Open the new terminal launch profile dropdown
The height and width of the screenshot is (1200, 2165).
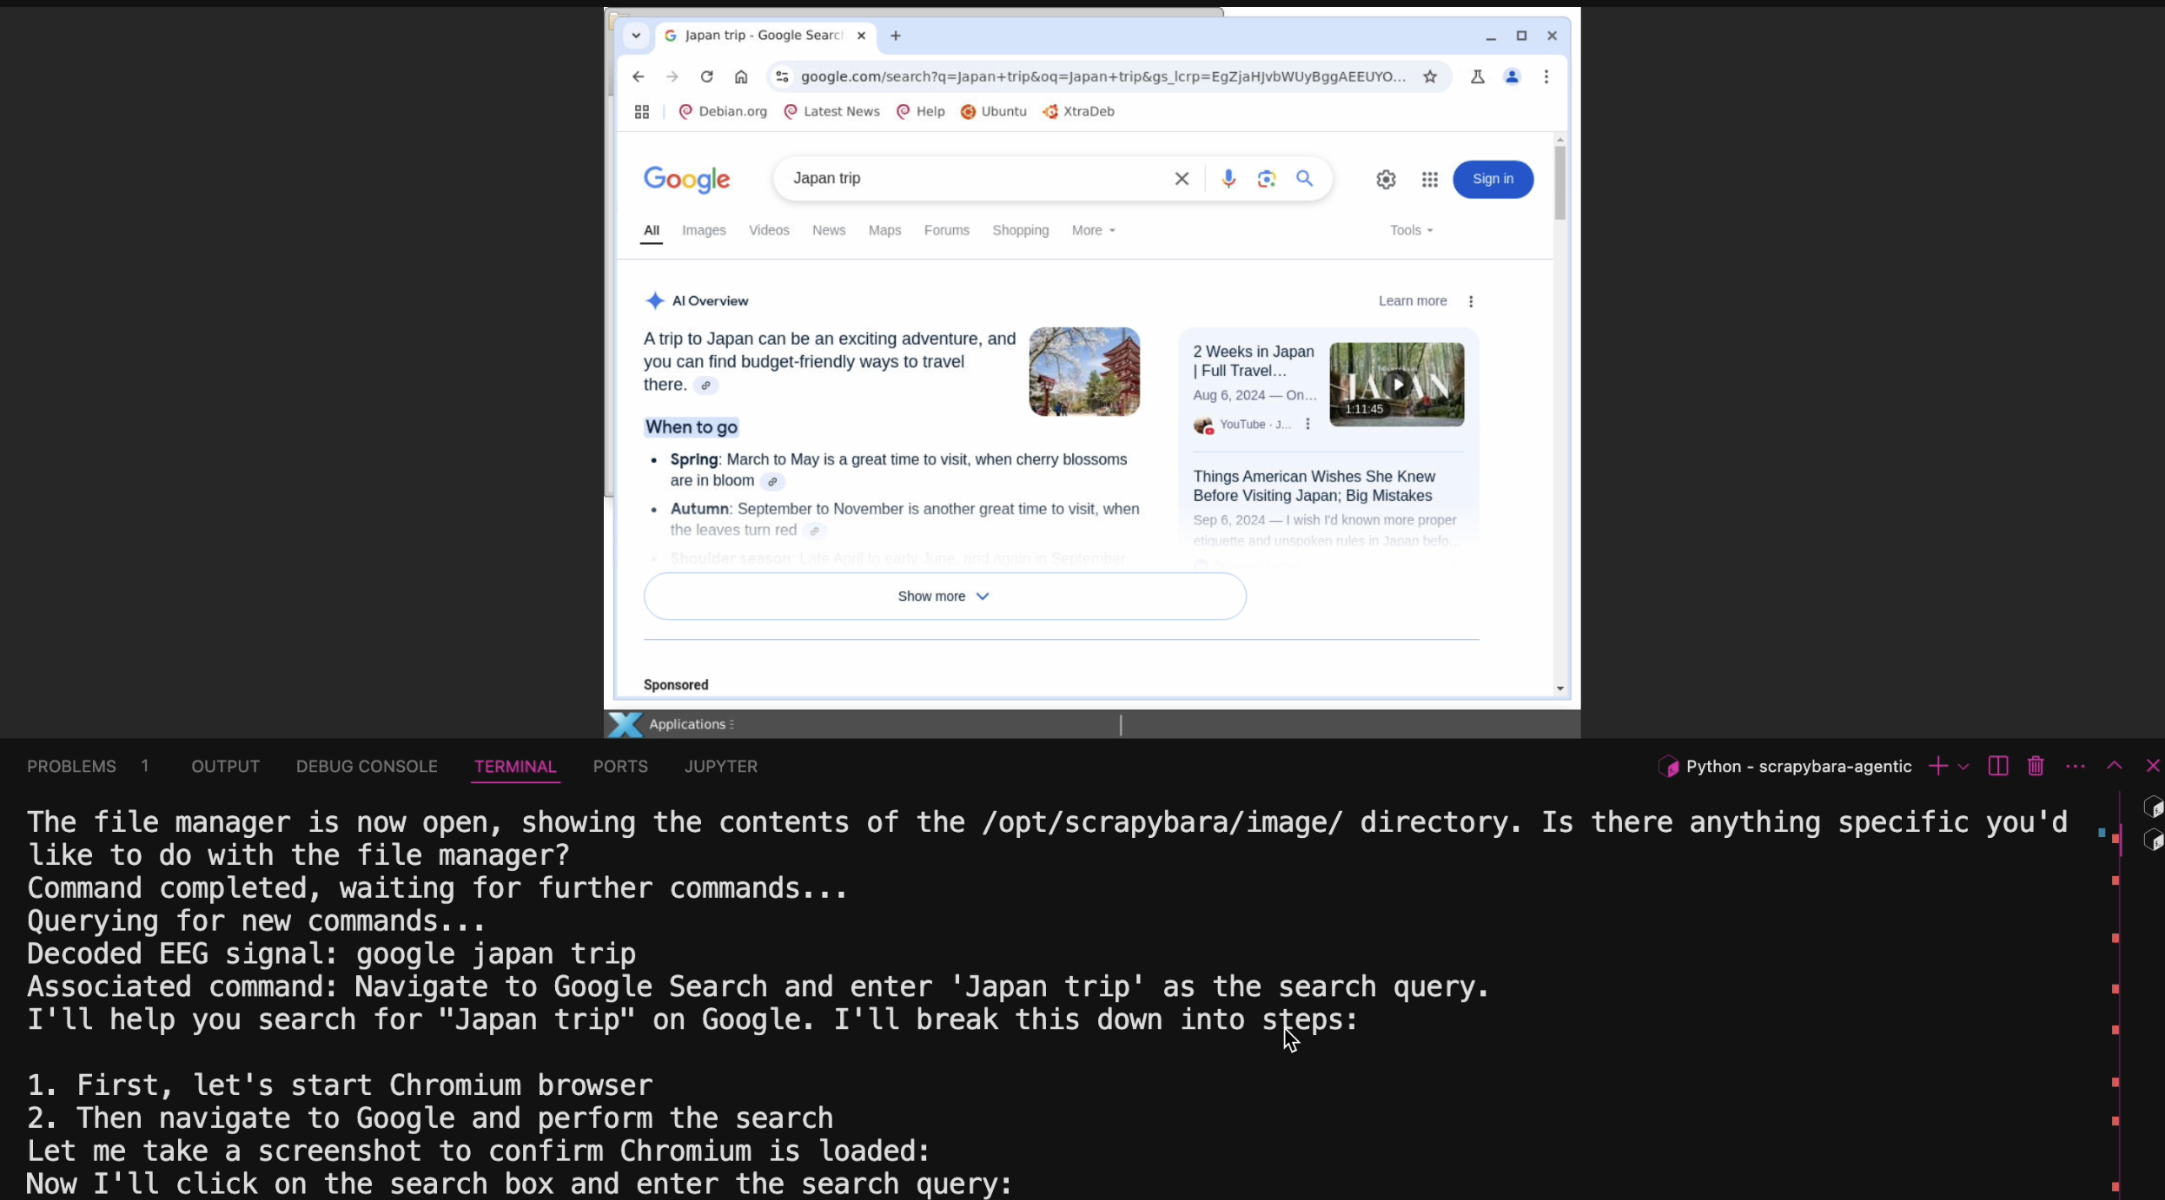(x=1963, y=767)
